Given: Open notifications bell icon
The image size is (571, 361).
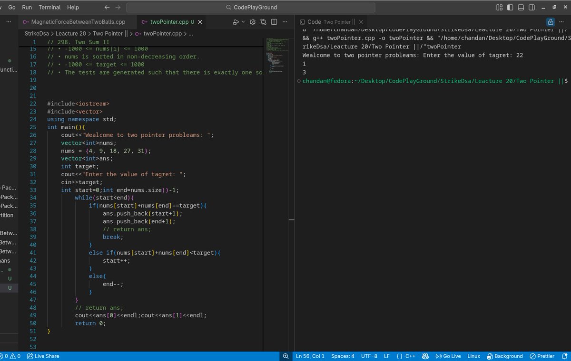Looking at the screenshot, I should tap(564, 356).
